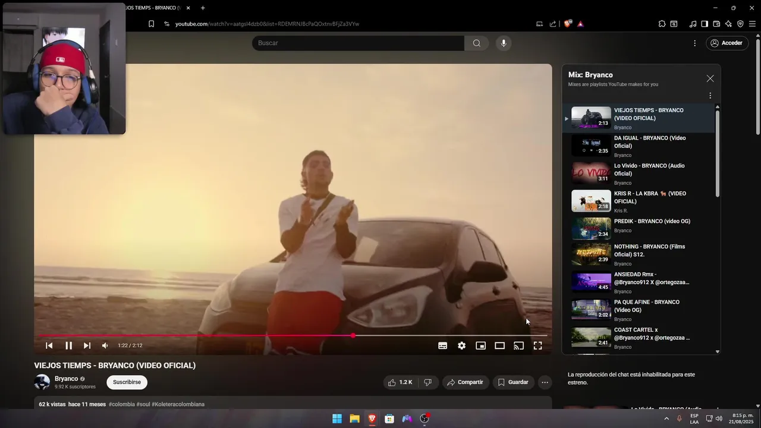Switch to theater mode view

(499, 345)
